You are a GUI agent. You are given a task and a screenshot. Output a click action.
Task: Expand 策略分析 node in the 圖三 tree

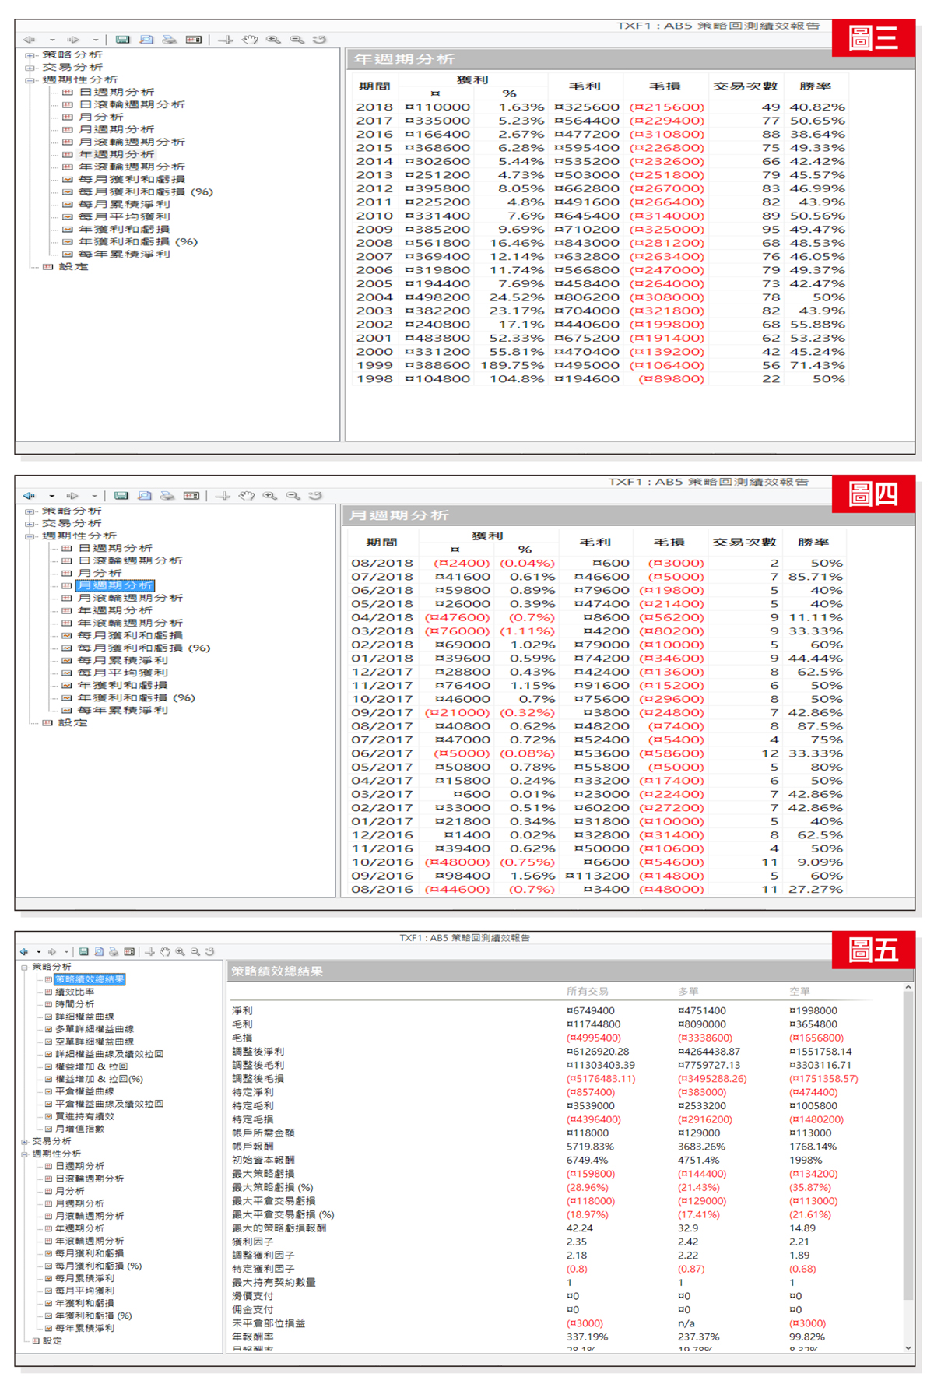coord(30,55)
